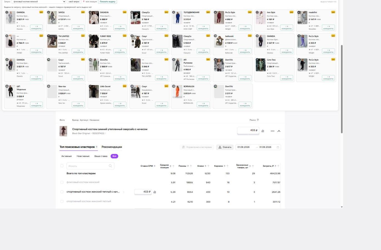Expand cluster спортивный костюм женский теплый с нач... arrow
Viewport: 381px width, 250px height.
pyautogui.click(x=124, y=192)
